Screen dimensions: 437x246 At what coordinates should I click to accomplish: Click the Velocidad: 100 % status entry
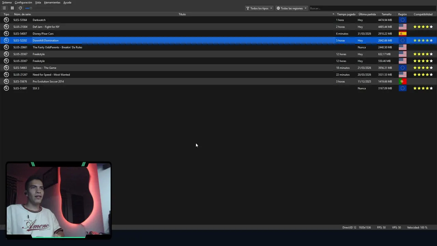tap(417, 228)
